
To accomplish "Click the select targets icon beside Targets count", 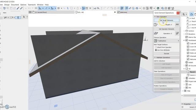I will click(x=177, y=25).
